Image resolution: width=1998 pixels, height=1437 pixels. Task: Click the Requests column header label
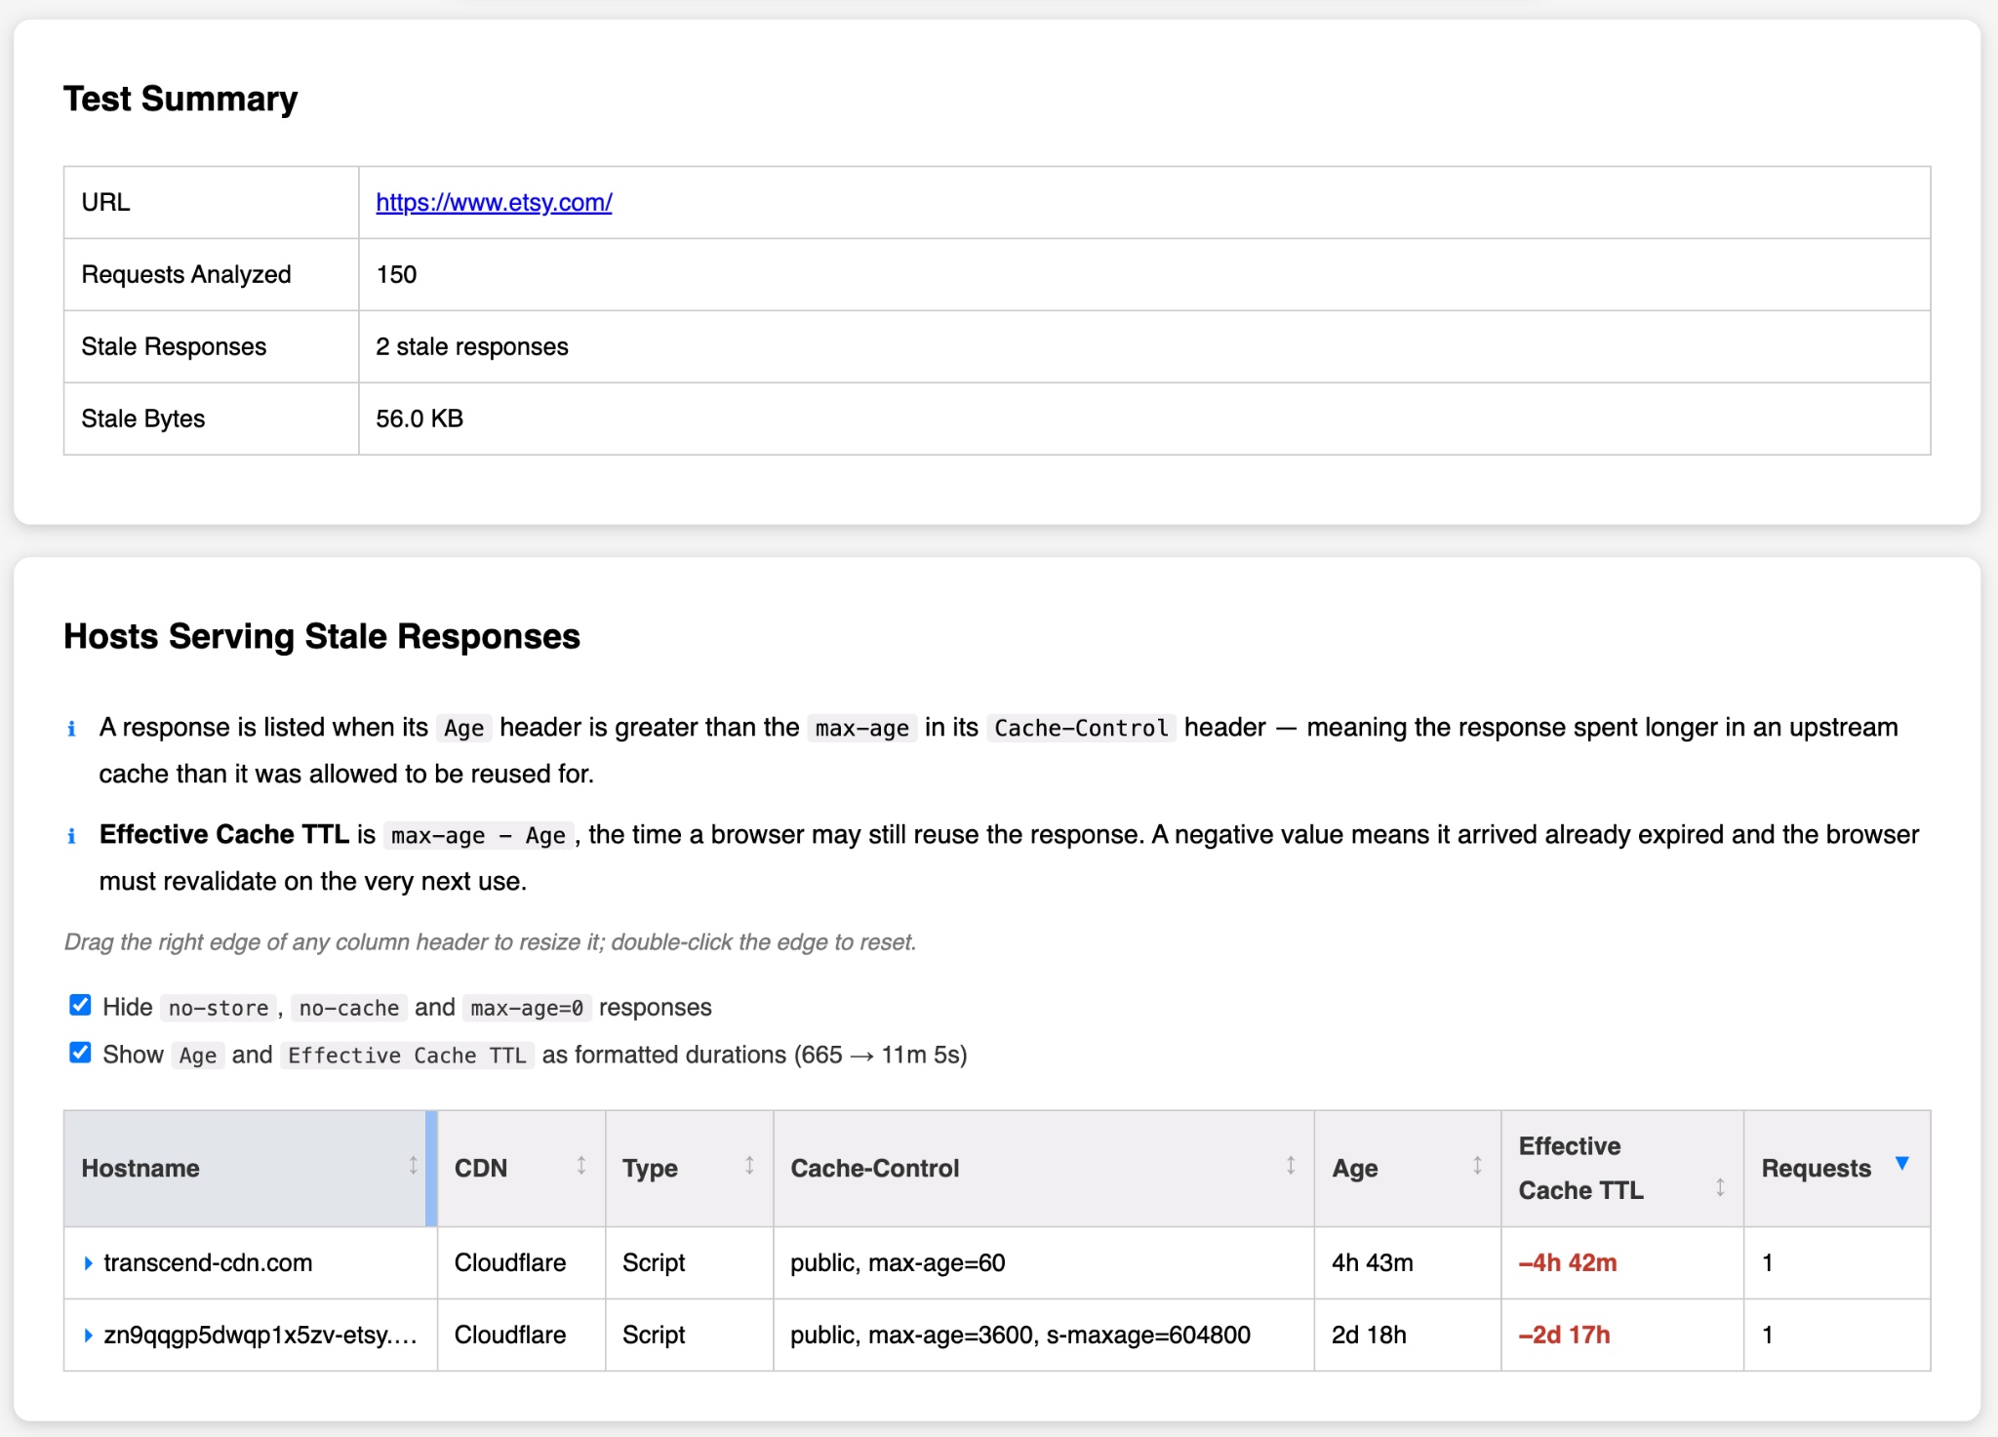point(1816,1169)
